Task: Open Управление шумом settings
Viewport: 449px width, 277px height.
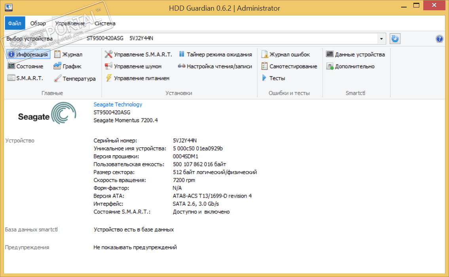Action: pos(133,66)
